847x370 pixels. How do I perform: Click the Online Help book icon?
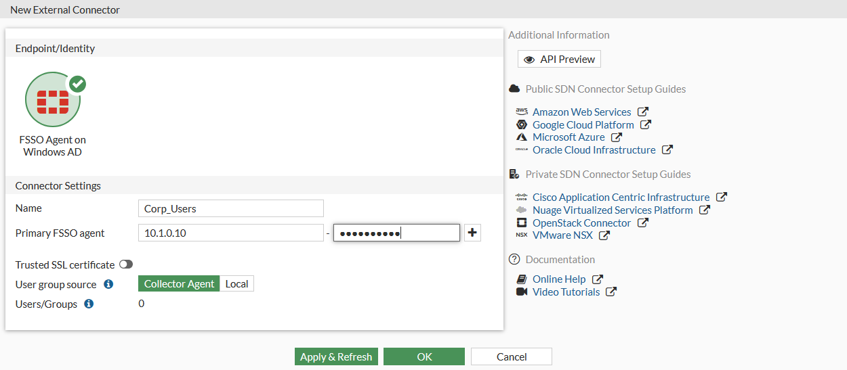(522, 279)
